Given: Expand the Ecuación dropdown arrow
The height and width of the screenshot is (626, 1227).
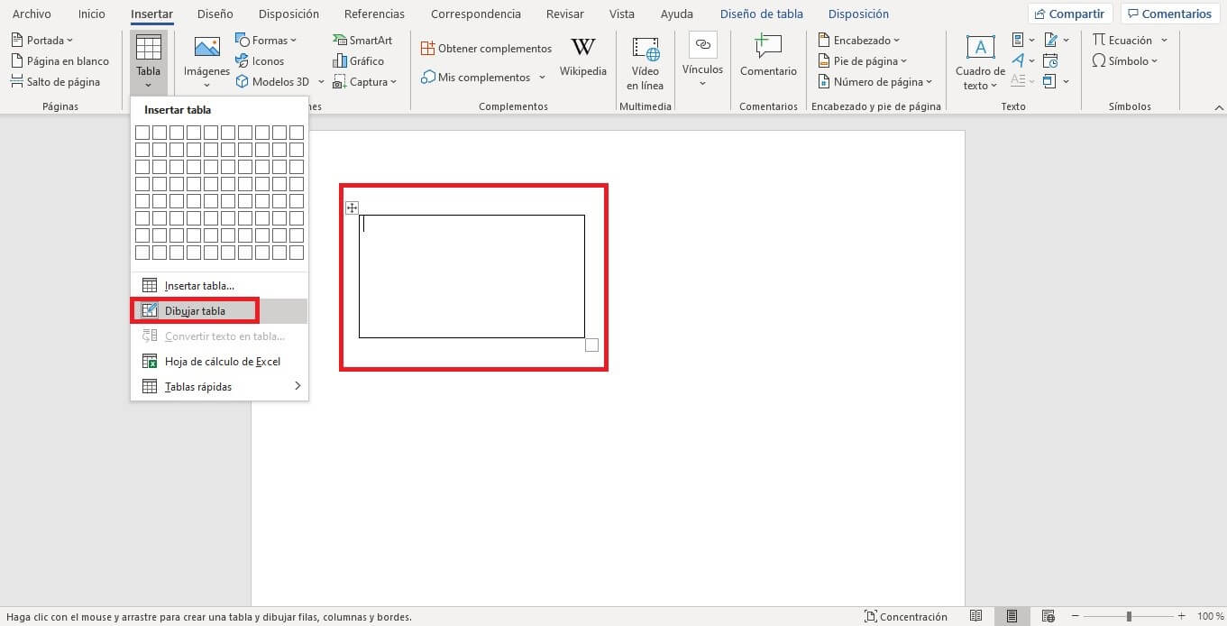Looking at the screenshot, I should 1164,41.
